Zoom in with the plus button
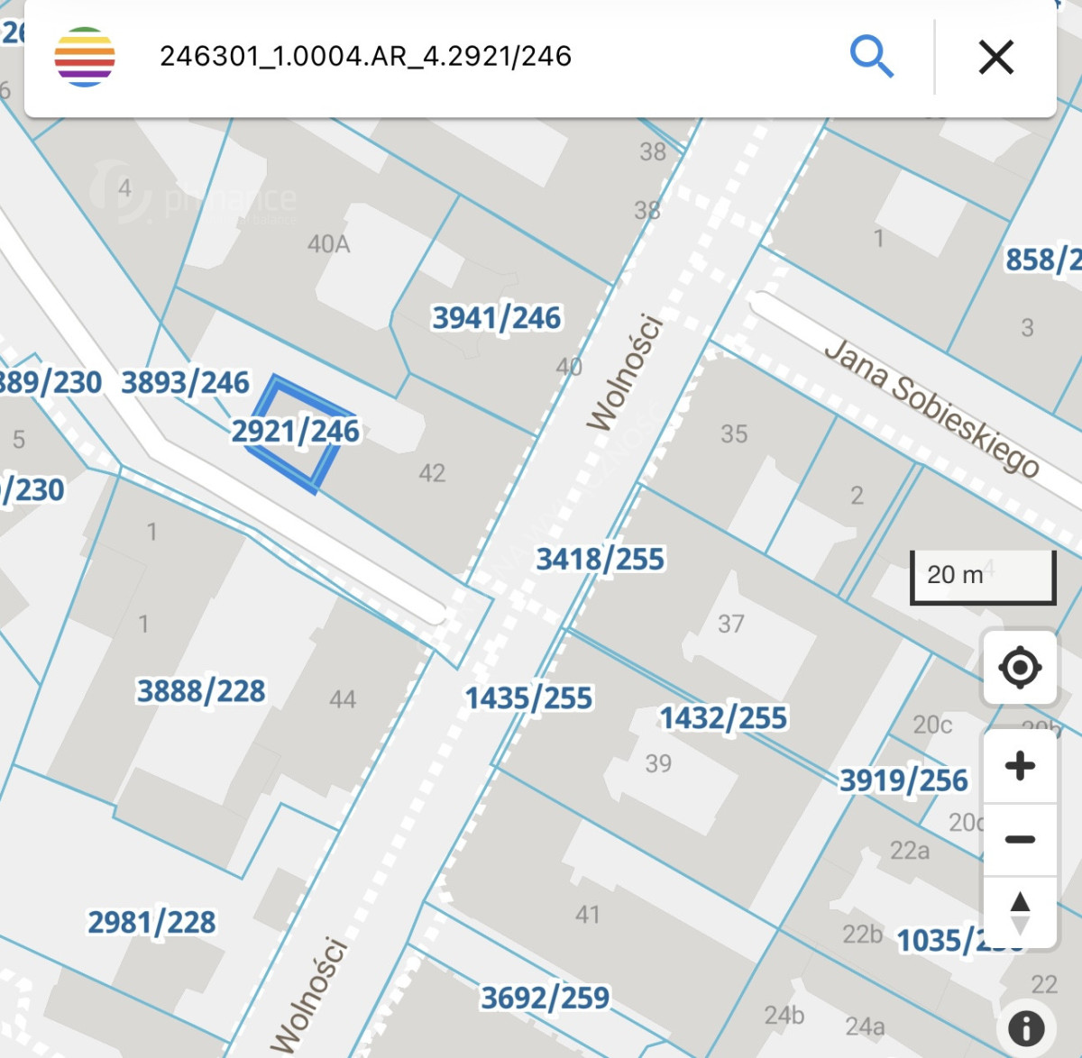Image resolution: width=1082 pixels, height=1058 pixels. click(x=1020, y=766)
